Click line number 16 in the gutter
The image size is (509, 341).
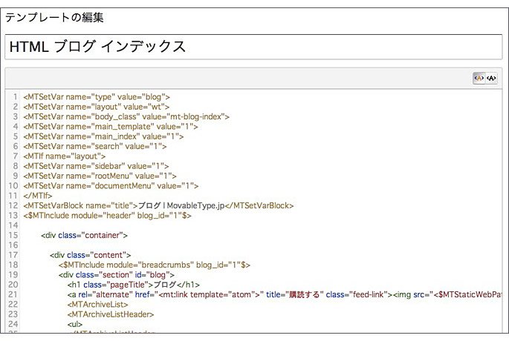(13, 245)
